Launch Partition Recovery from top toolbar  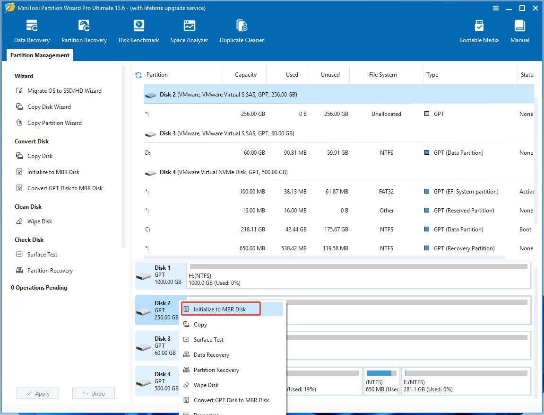tap(84, 31)
